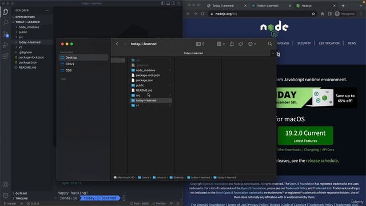The width and height of the screenshot is (366, 206).
Task: Open VS Code Accounts icon
Action: pyautogui.click(x=5, y=184)
